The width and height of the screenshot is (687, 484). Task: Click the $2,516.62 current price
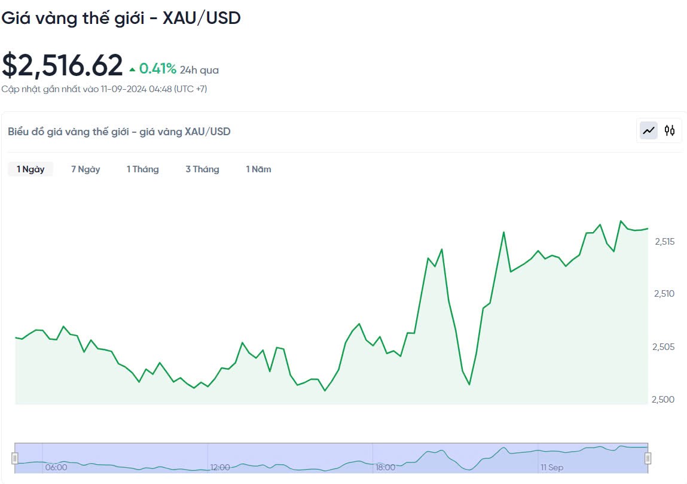tap(62, 66)
